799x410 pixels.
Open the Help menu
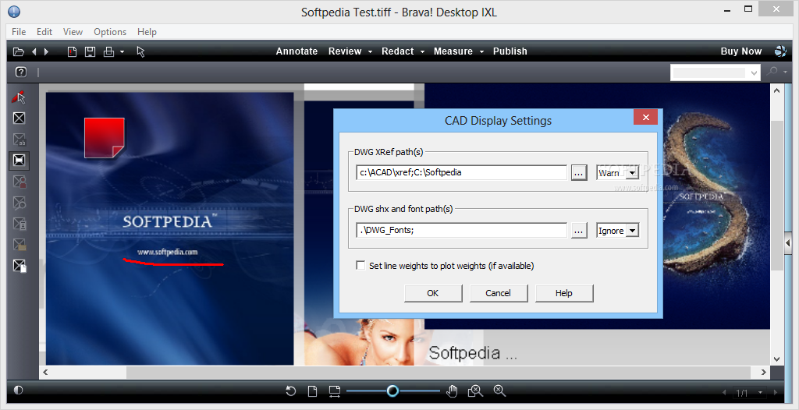coord(147,32)
